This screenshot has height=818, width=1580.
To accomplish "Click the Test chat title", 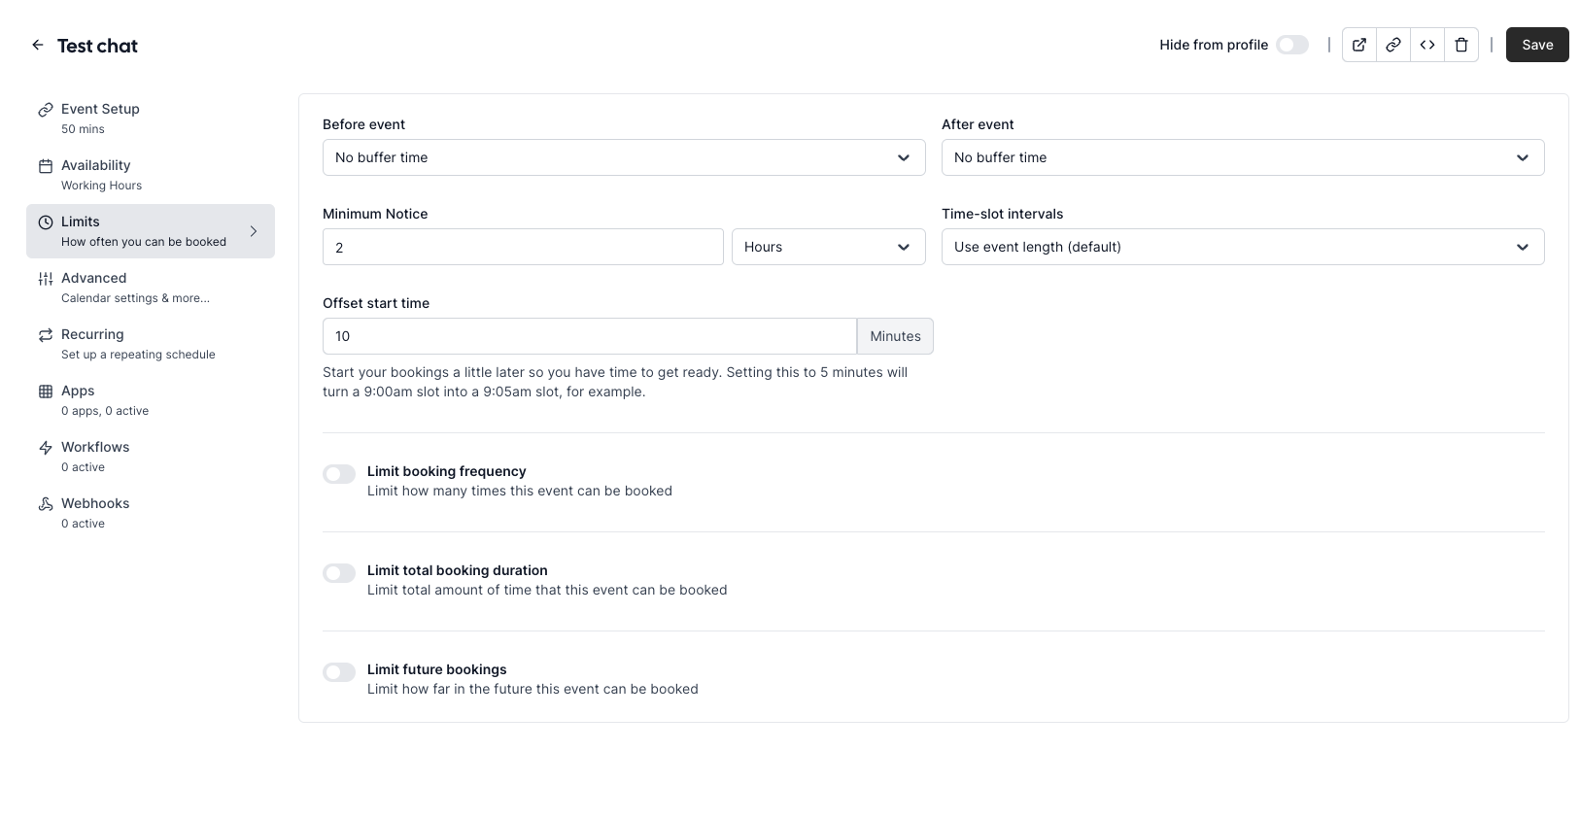I will [97, 46].
